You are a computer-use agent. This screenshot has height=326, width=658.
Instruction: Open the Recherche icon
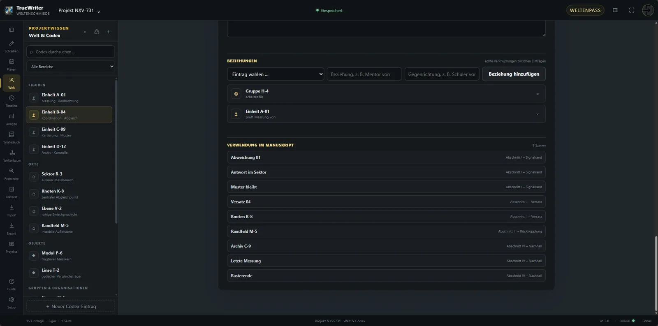(12, 174)
